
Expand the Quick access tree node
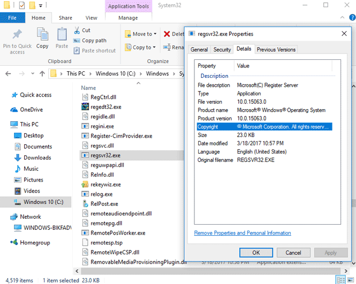pos(5,95)
